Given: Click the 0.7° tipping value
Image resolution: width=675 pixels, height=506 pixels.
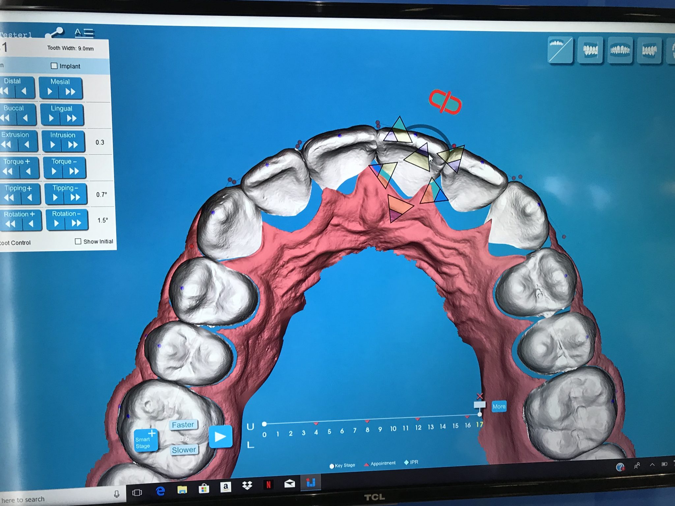Looking at the screenshot, I should (x=102, y=194).
